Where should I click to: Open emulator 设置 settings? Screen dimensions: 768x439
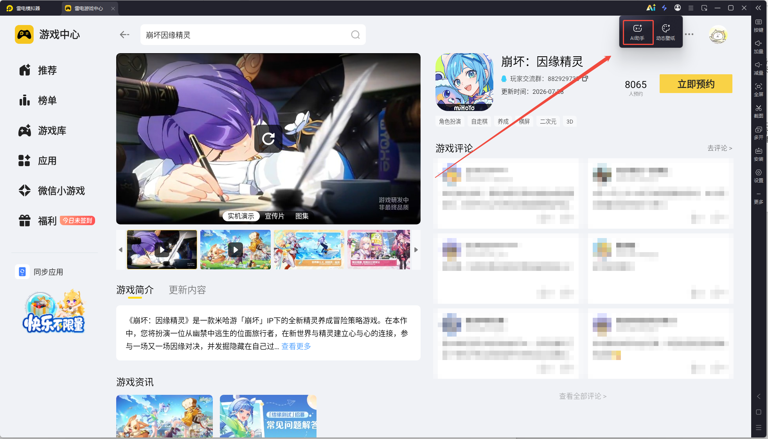point(759,176)
